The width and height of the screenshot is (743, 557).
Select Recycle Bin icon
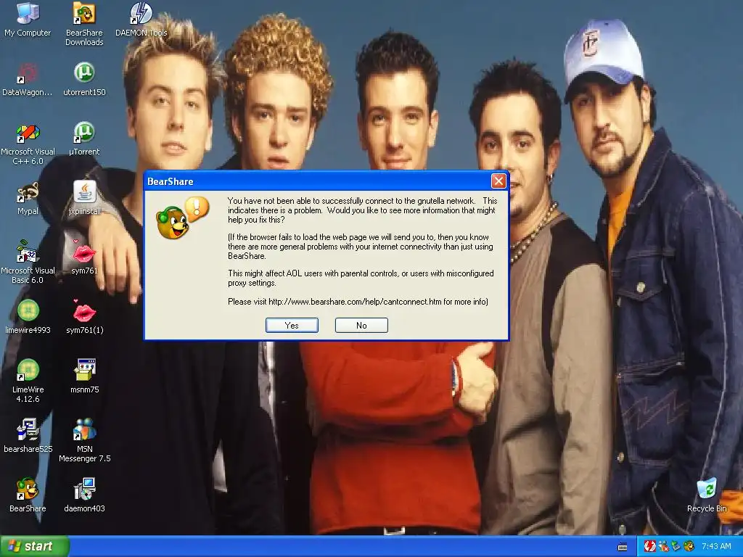coord(707,495)
